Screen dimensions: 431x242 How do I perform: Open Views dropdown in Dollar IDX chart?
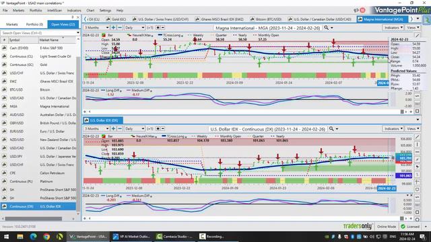(413, 128)
